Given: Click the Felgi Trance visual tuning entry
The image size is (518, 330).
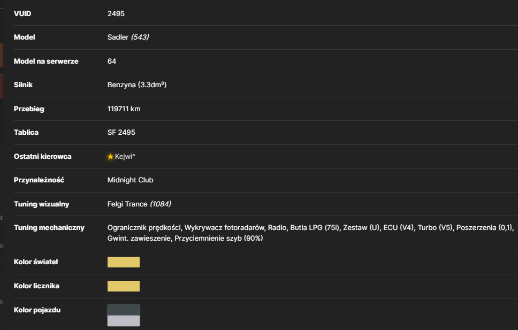Looking at the screenshot, I should pos(127,204).
